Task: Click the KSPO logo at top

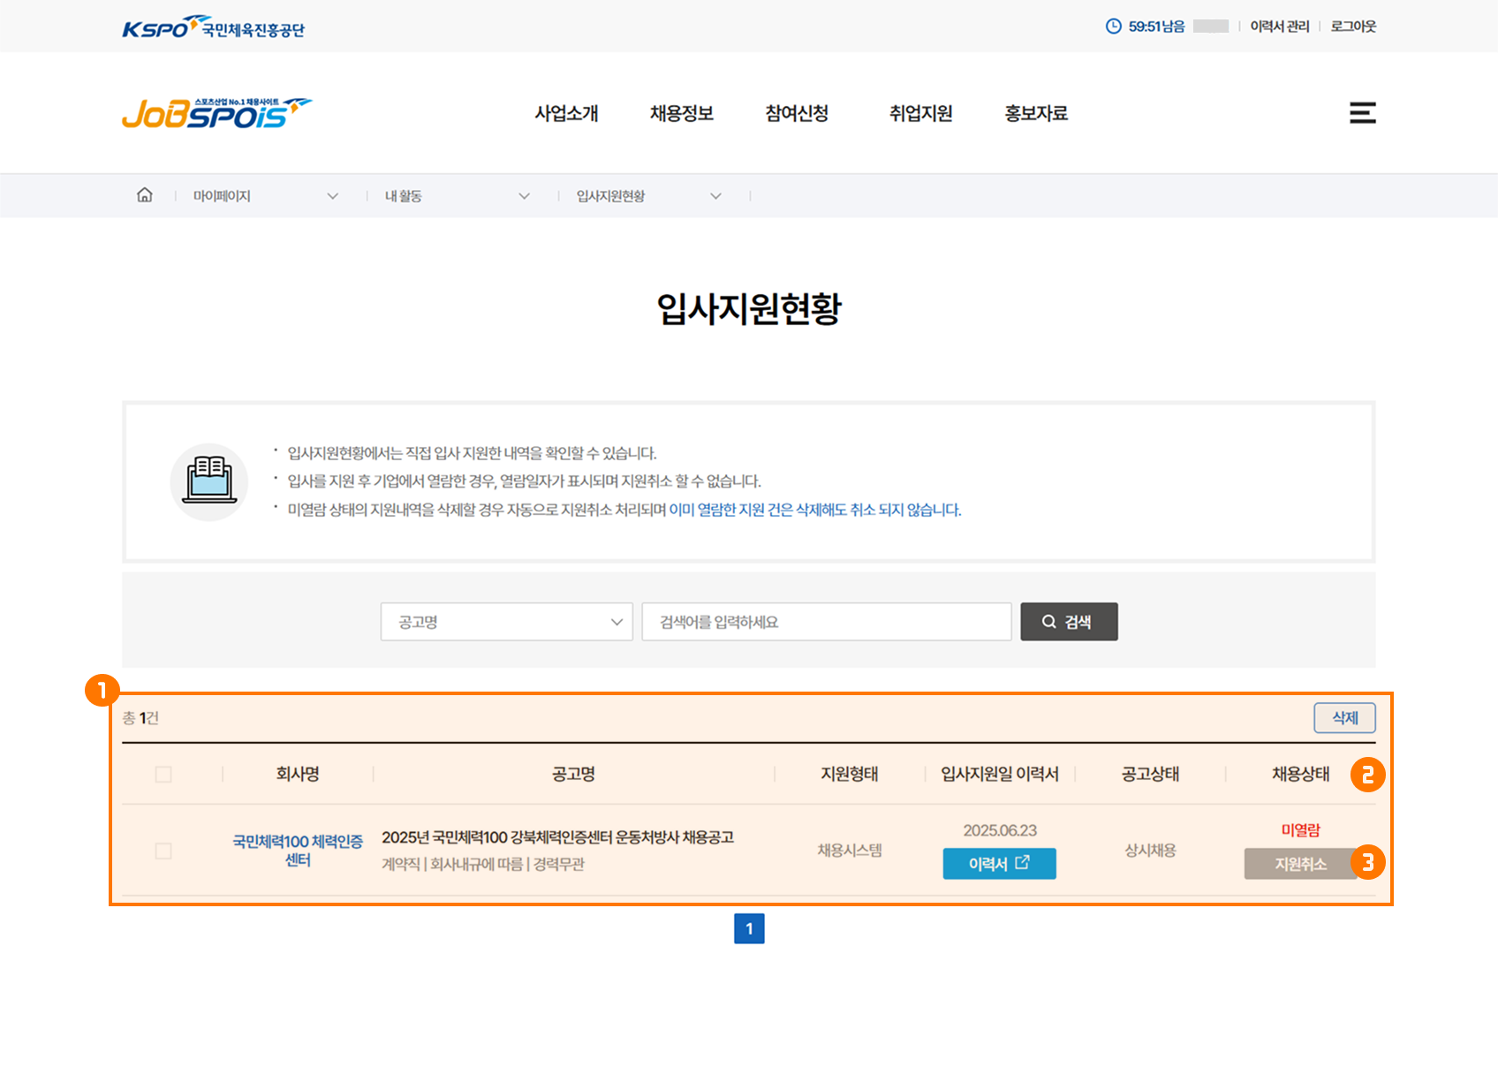Action: click(213, 27)
